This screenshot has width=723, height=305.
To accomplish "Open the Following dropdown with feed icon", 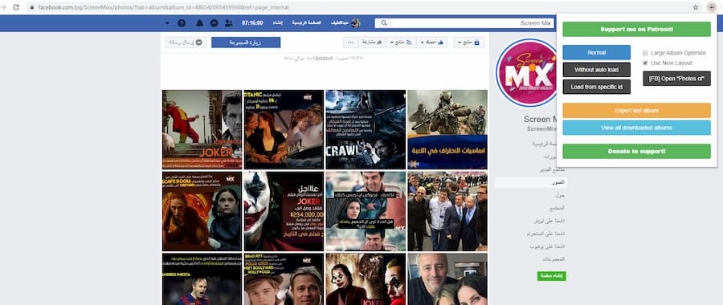I will pos(400,43).
